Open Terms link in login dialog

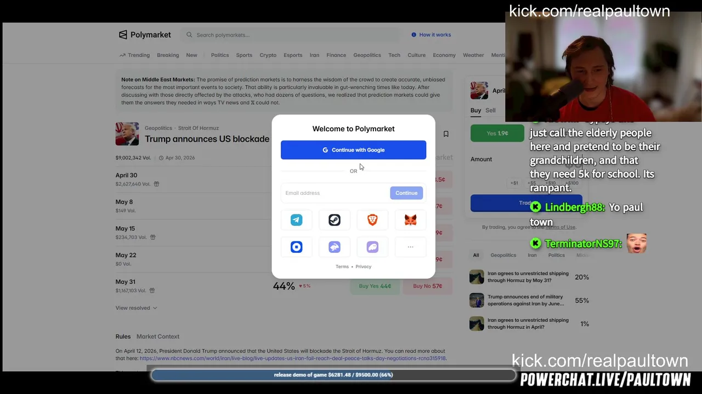(342, 266)
